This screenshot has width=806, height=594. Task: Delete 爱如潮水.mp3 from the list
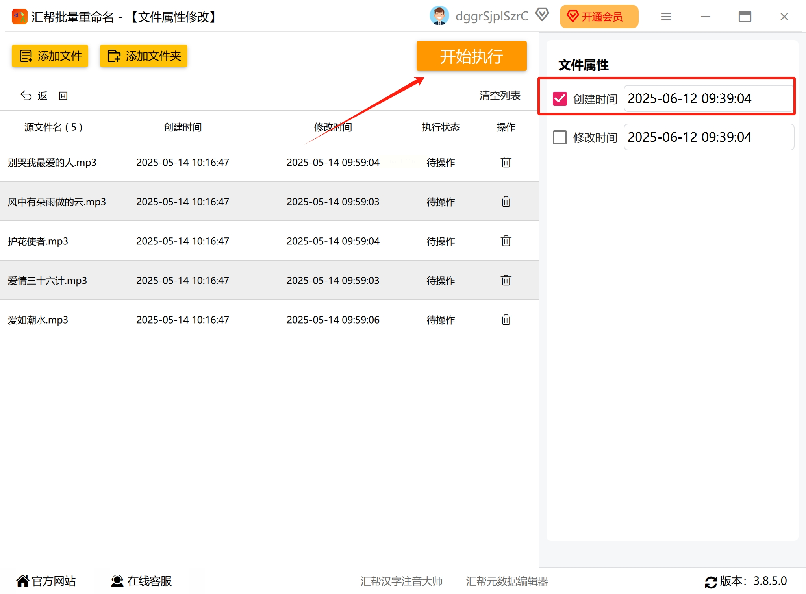point(506,320)
